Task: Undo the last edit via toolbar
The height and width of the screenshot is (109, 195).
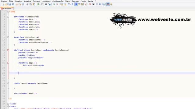Action: click(x=38, y=4)
